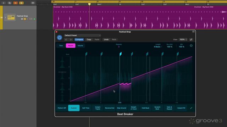Click the add track plus icon

tap(4, 3)
